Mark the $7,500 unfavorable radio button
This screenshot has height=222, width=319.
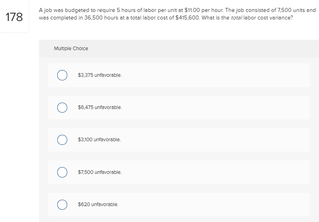[x=62, y=172]
